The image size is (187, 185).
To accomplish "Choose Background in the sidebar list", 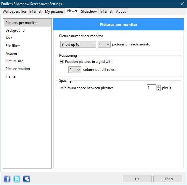I will point(27,30).
